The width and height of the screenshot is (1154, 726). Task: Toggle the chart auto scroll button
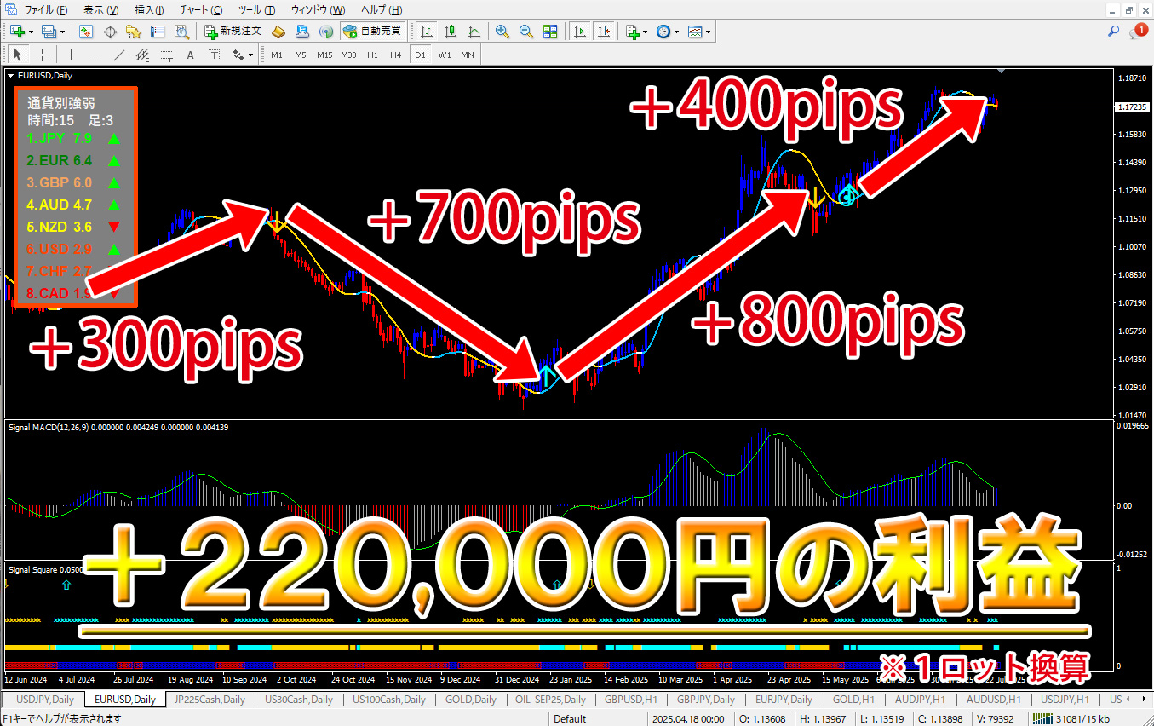(580, 32)
